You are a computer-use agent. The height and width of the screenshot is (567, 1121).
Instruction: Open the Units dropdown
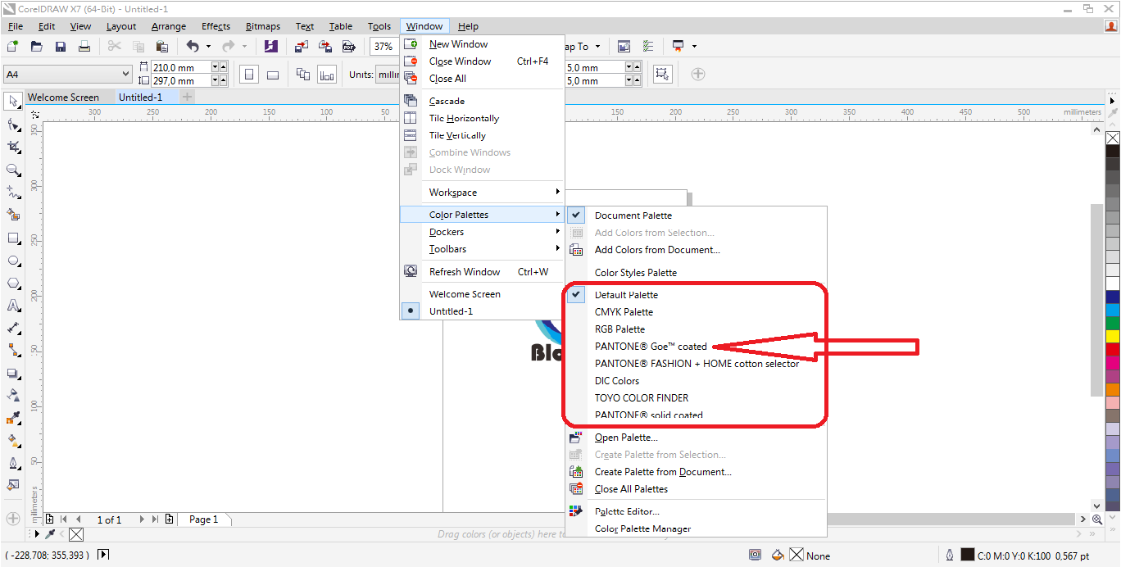pyautogui.click(x=387, y=75)
